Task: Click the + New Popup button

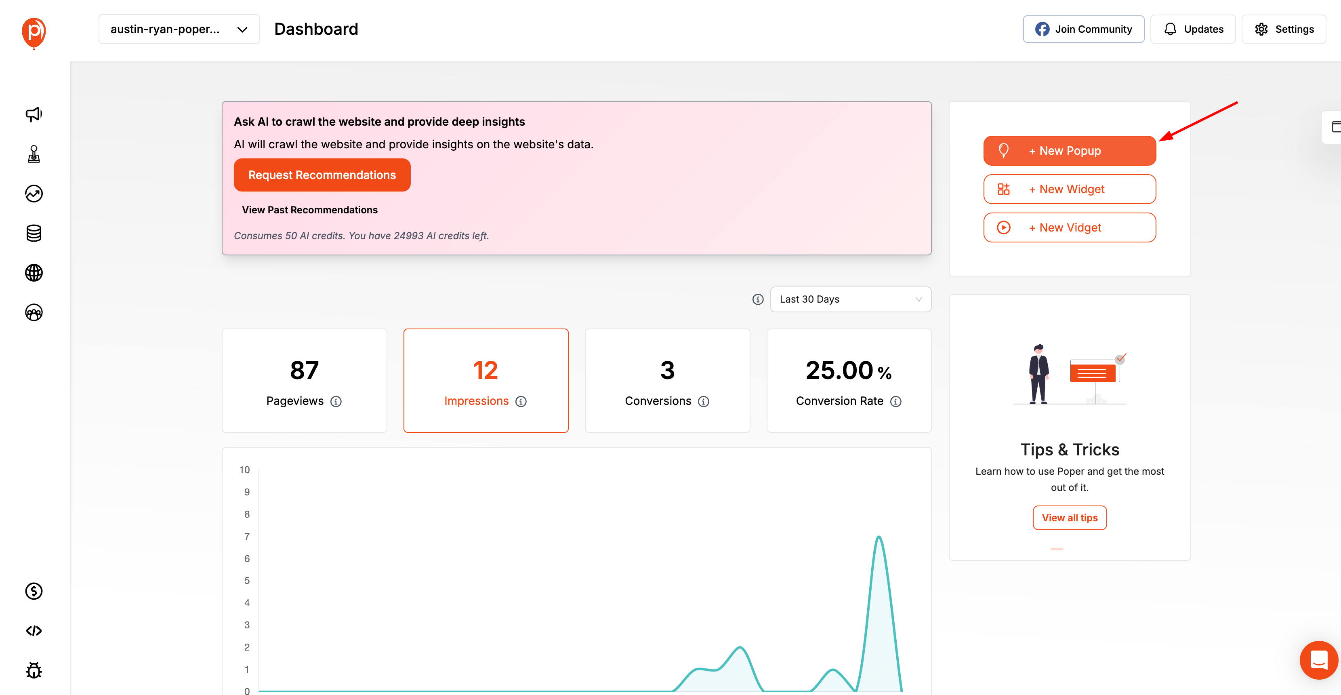Action: 1069,151
